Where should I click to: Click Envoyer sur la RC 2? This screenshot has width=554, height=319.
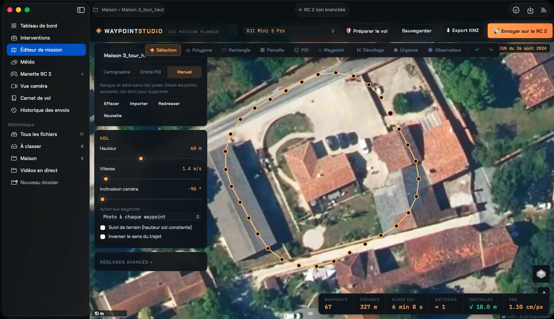(520, 31)
